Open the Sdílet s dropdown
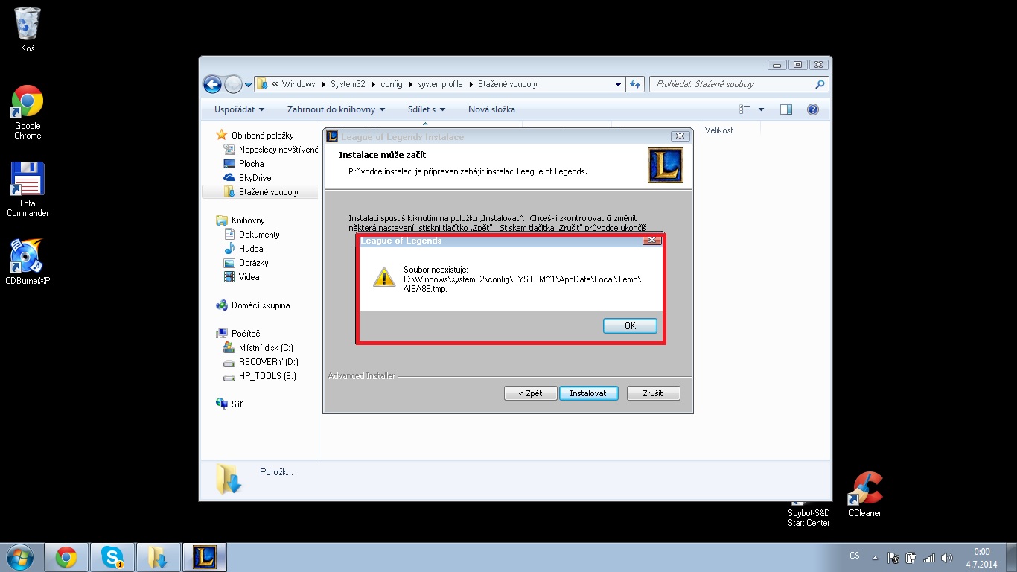This screenshot has height=572, width=1017. (x=426, y=109)
